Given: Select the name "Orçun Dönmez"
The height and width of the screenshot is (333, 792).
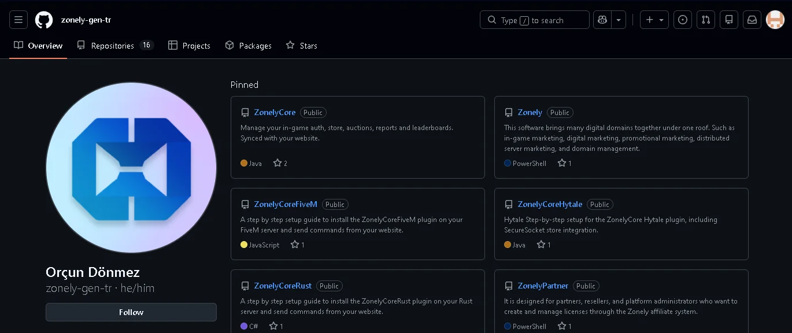Looking at the screenshot, I should coord(92,272).
